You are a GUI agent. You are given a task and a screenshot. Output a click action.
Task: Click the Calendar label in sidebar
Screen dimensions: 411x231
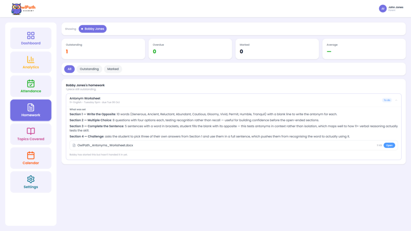tap(31, 163)
